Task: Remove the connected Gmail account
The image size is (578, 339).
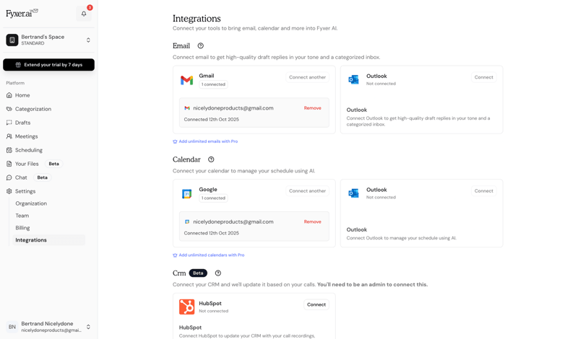Action: pos(312,108)
